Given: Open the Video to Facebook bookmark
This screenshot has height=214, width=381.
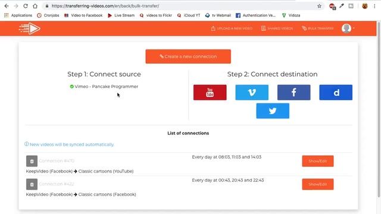Looking at the screenshot, I should point(83,15).
